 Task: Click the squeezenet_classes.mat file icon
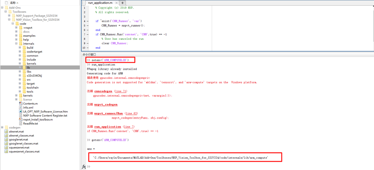pyautogui.click(x=6, y=151)
